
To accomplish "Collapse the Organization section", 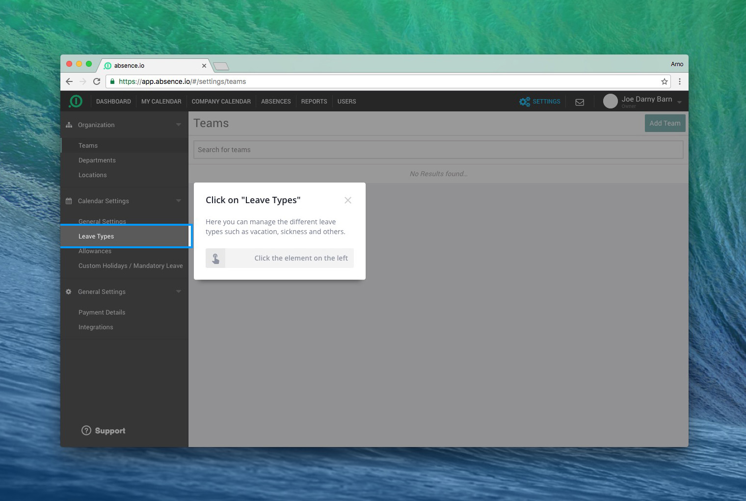I will click(179, 125).
